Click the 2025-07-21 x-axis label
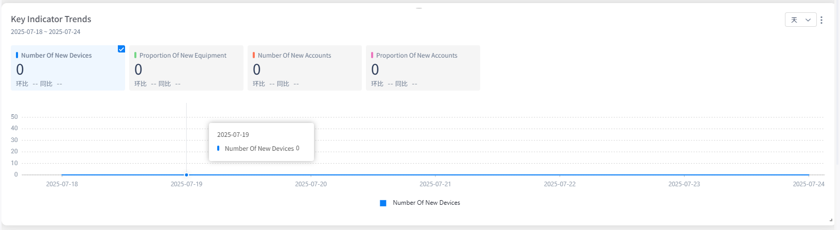The image size is (840, 230). pos(435,184)
